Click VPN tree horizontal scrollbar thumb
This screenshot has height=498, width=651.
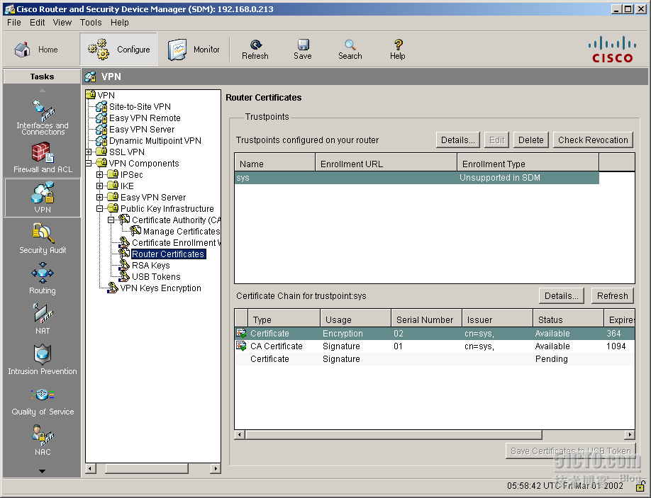[x=147, y=468]
